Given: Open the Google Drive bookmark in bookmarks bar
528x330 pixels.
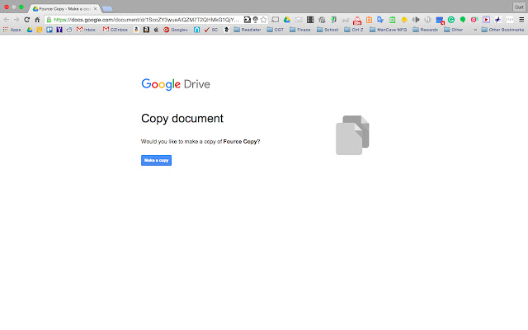Looking at the screenshot, I should pos(30,30).
